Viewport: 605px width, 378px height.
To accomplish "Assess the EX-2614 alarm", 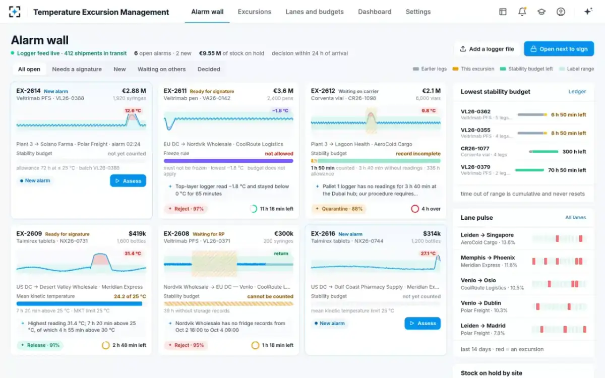I will (x=128, y=181).
